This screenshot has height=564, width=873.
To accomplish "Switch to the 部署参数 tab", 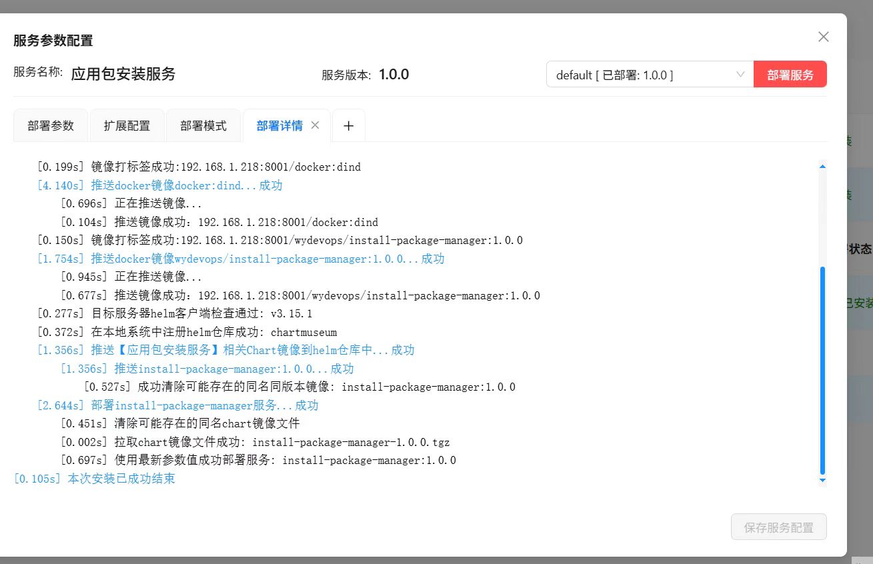I will [51, 126].
